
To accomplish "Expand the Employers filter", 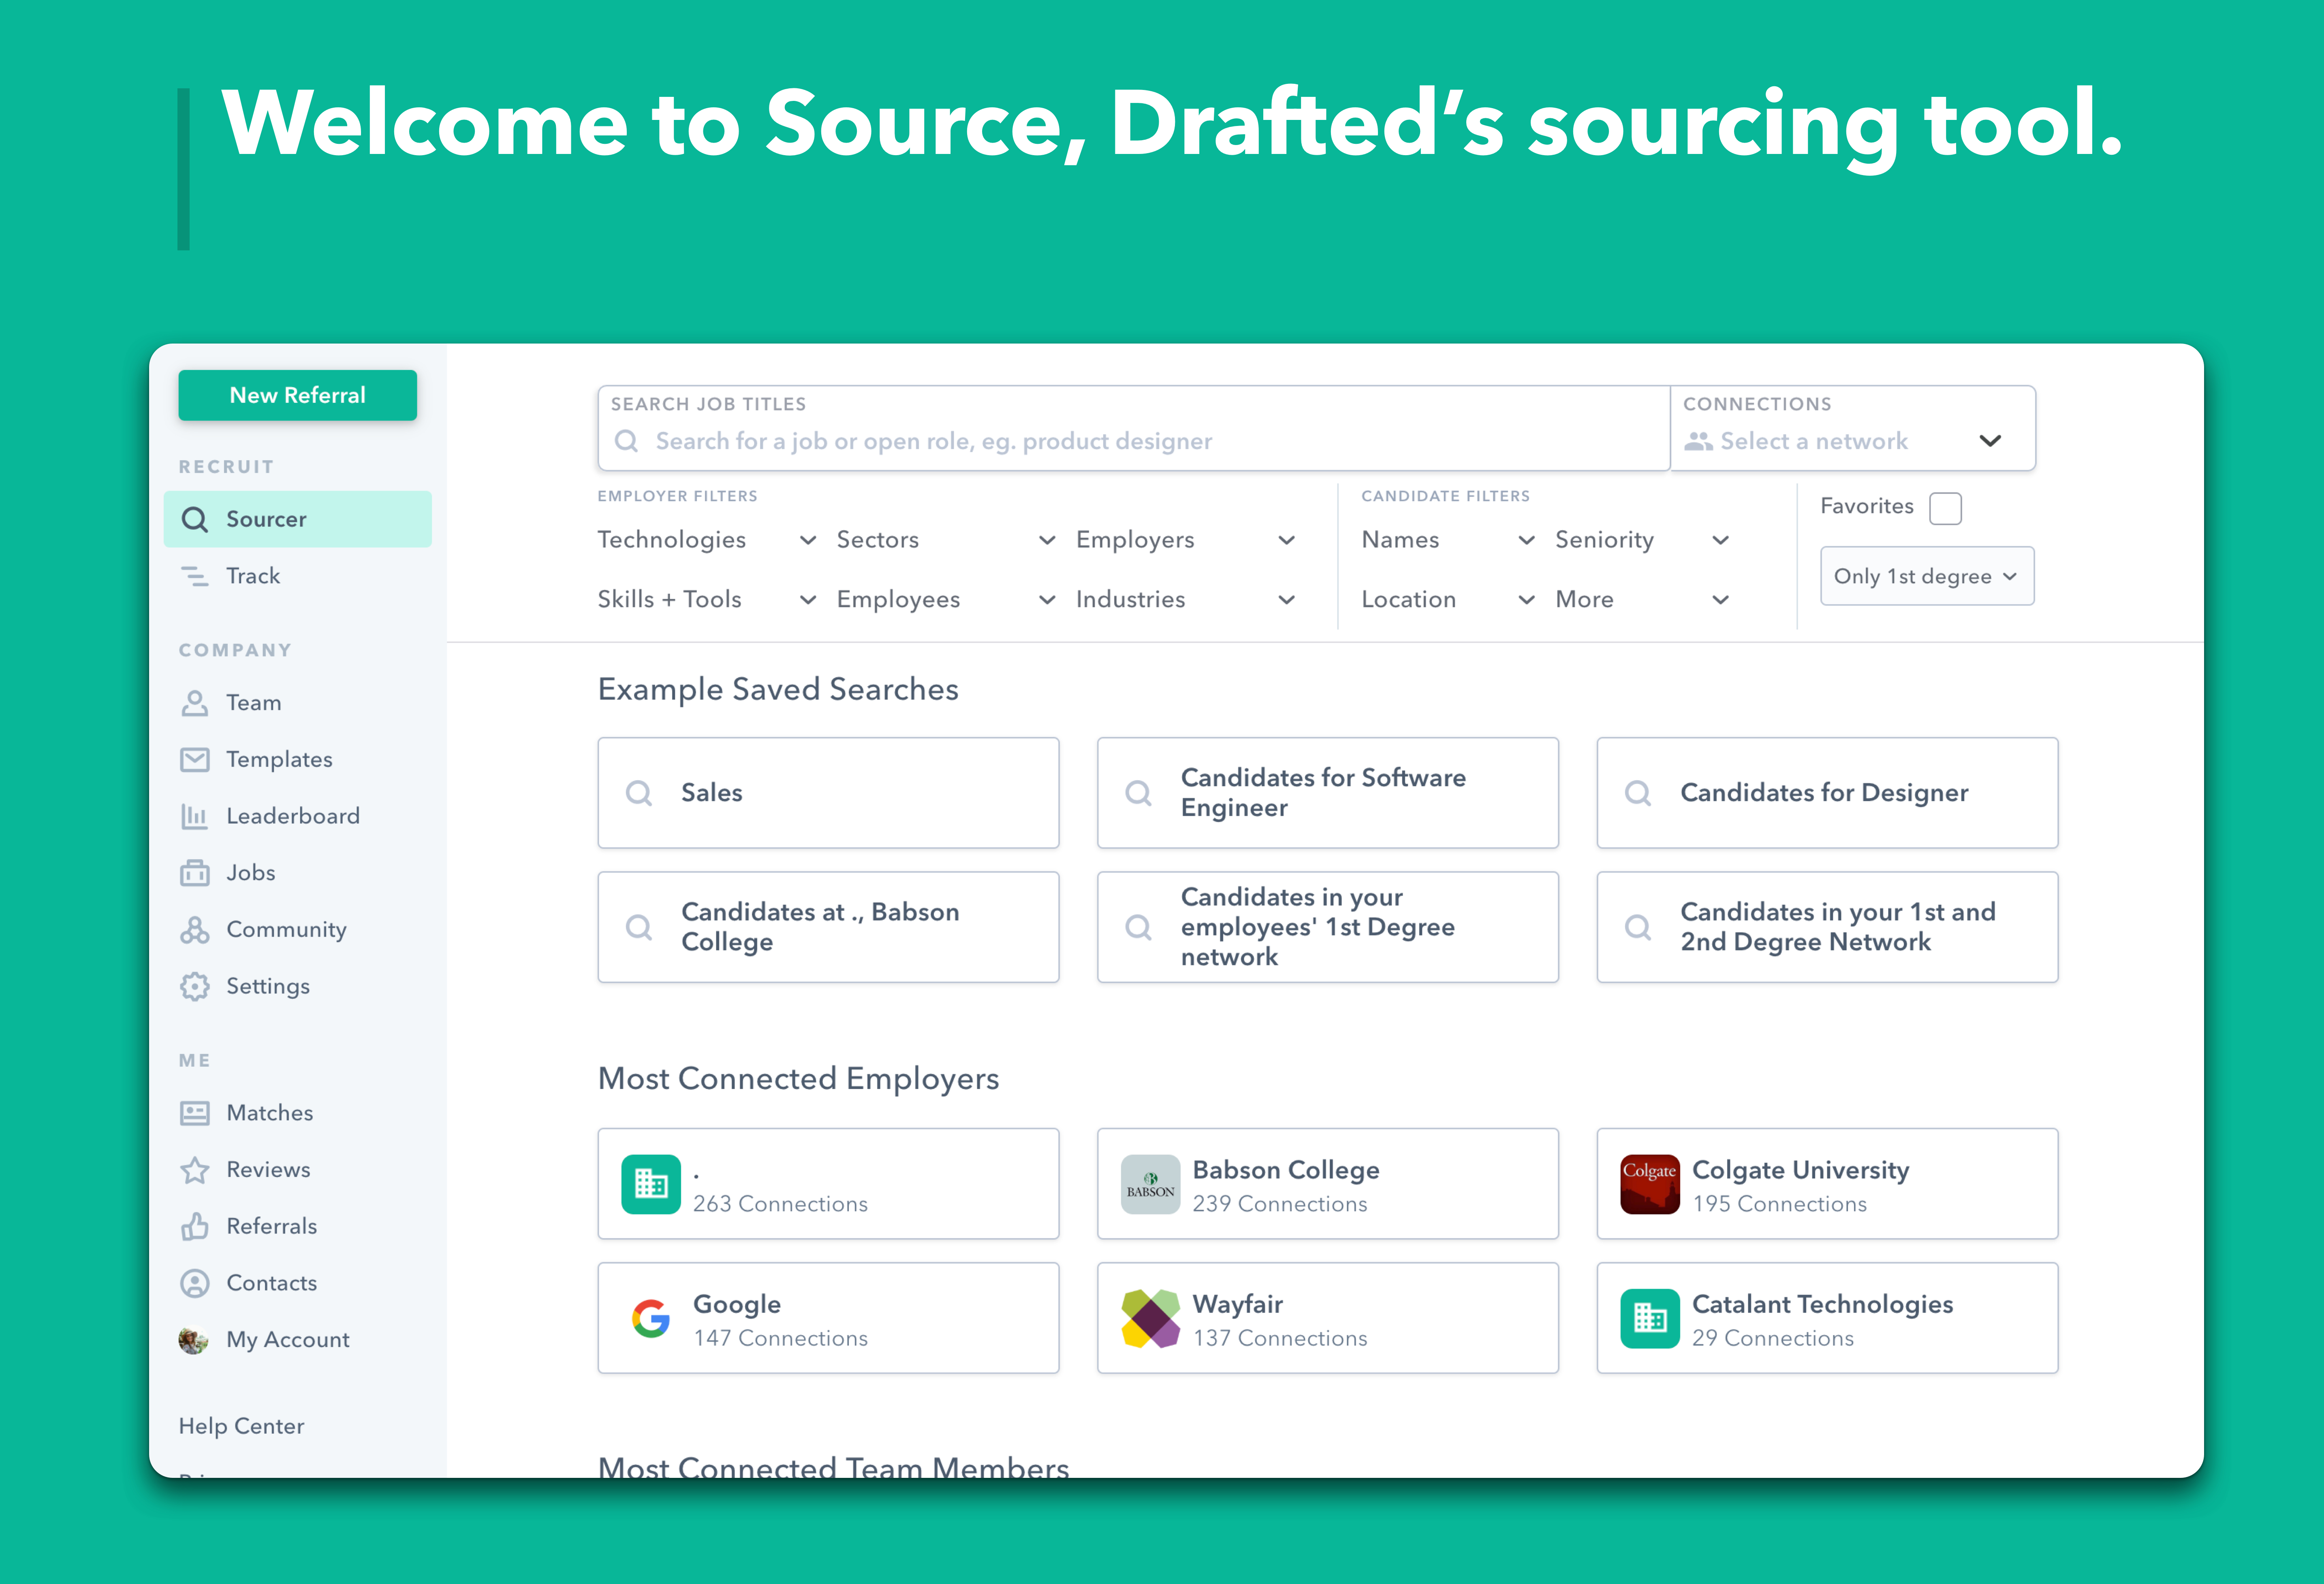I will pyautogui.click(x=1186, y=540).
